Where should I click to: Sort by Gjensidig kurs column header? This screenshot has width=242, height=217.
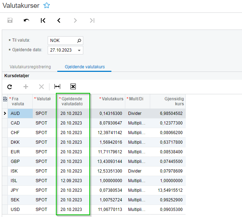[168, 101]
